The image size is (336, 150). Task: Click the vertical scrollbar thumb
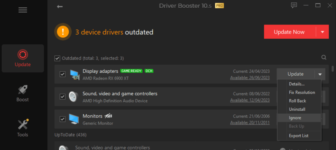pyautogui.click(x=333, y=69)
